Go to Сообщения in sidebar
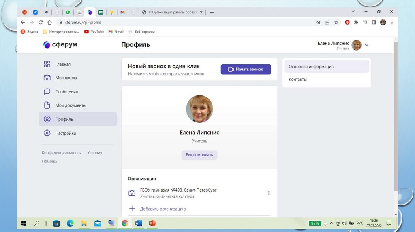Screen dimensions: 415x232 coord(66,92)
